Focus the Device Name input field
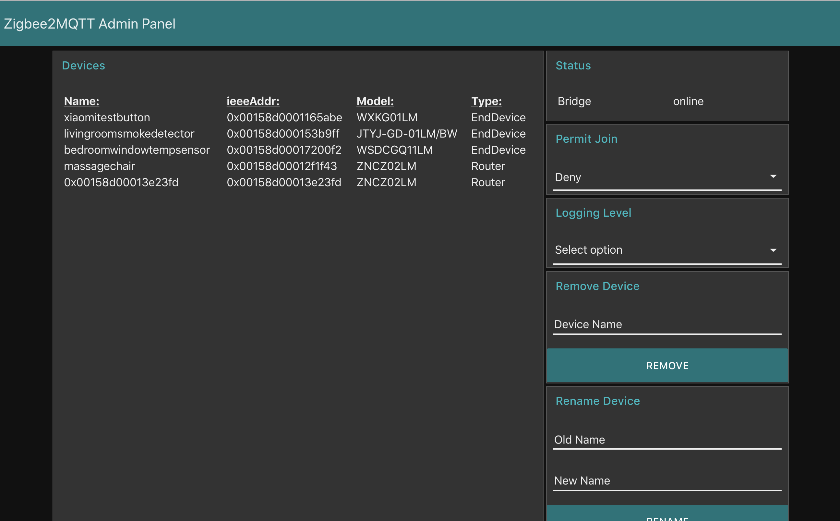The height and width of the screenshot is (521, 840). (x=667, y=324)
